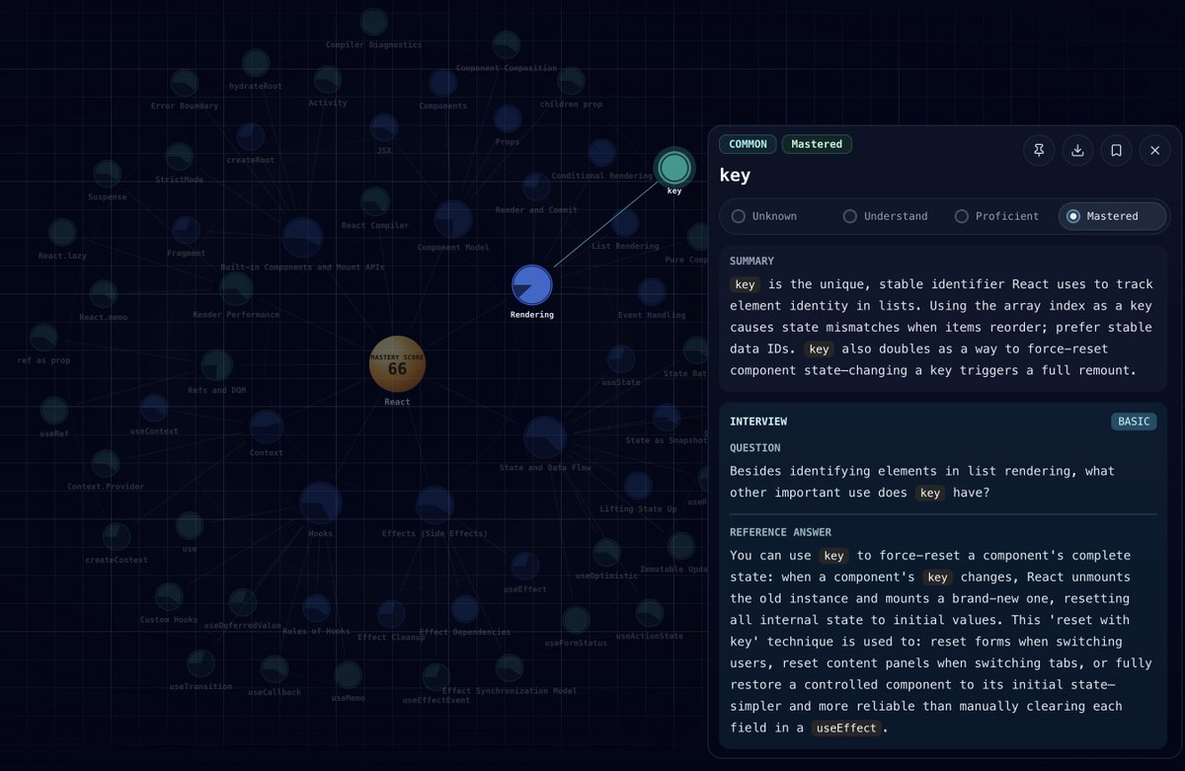Select the Fragment node
This screenshot has width=1185, height=771.
tap(186, 231)
